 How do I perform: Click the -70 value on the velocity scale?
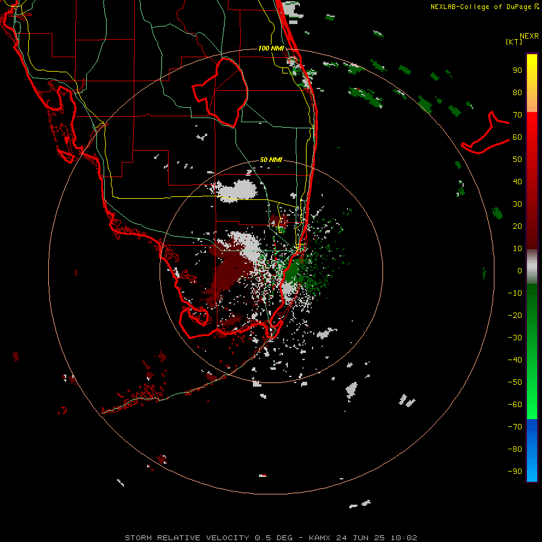click(x=515, y=426)
